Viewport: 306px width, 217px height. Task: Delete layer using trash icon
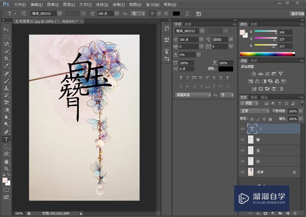(x=295, y=214)
